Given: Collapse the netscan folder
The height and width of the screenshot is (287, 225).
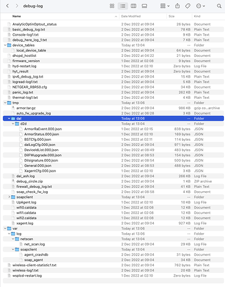Looking at the screenshot, I should tap(13, 239).
